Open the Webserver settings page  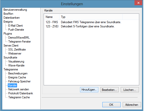tap(15, 54)
